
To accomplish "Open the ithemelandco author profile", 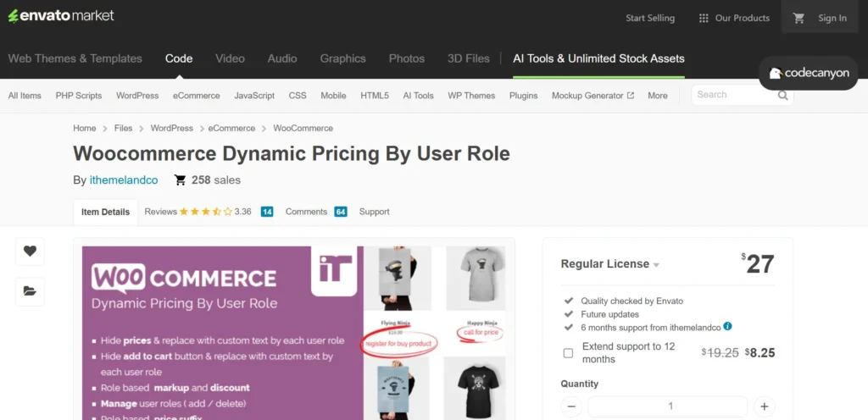I will tap(124, 180).
